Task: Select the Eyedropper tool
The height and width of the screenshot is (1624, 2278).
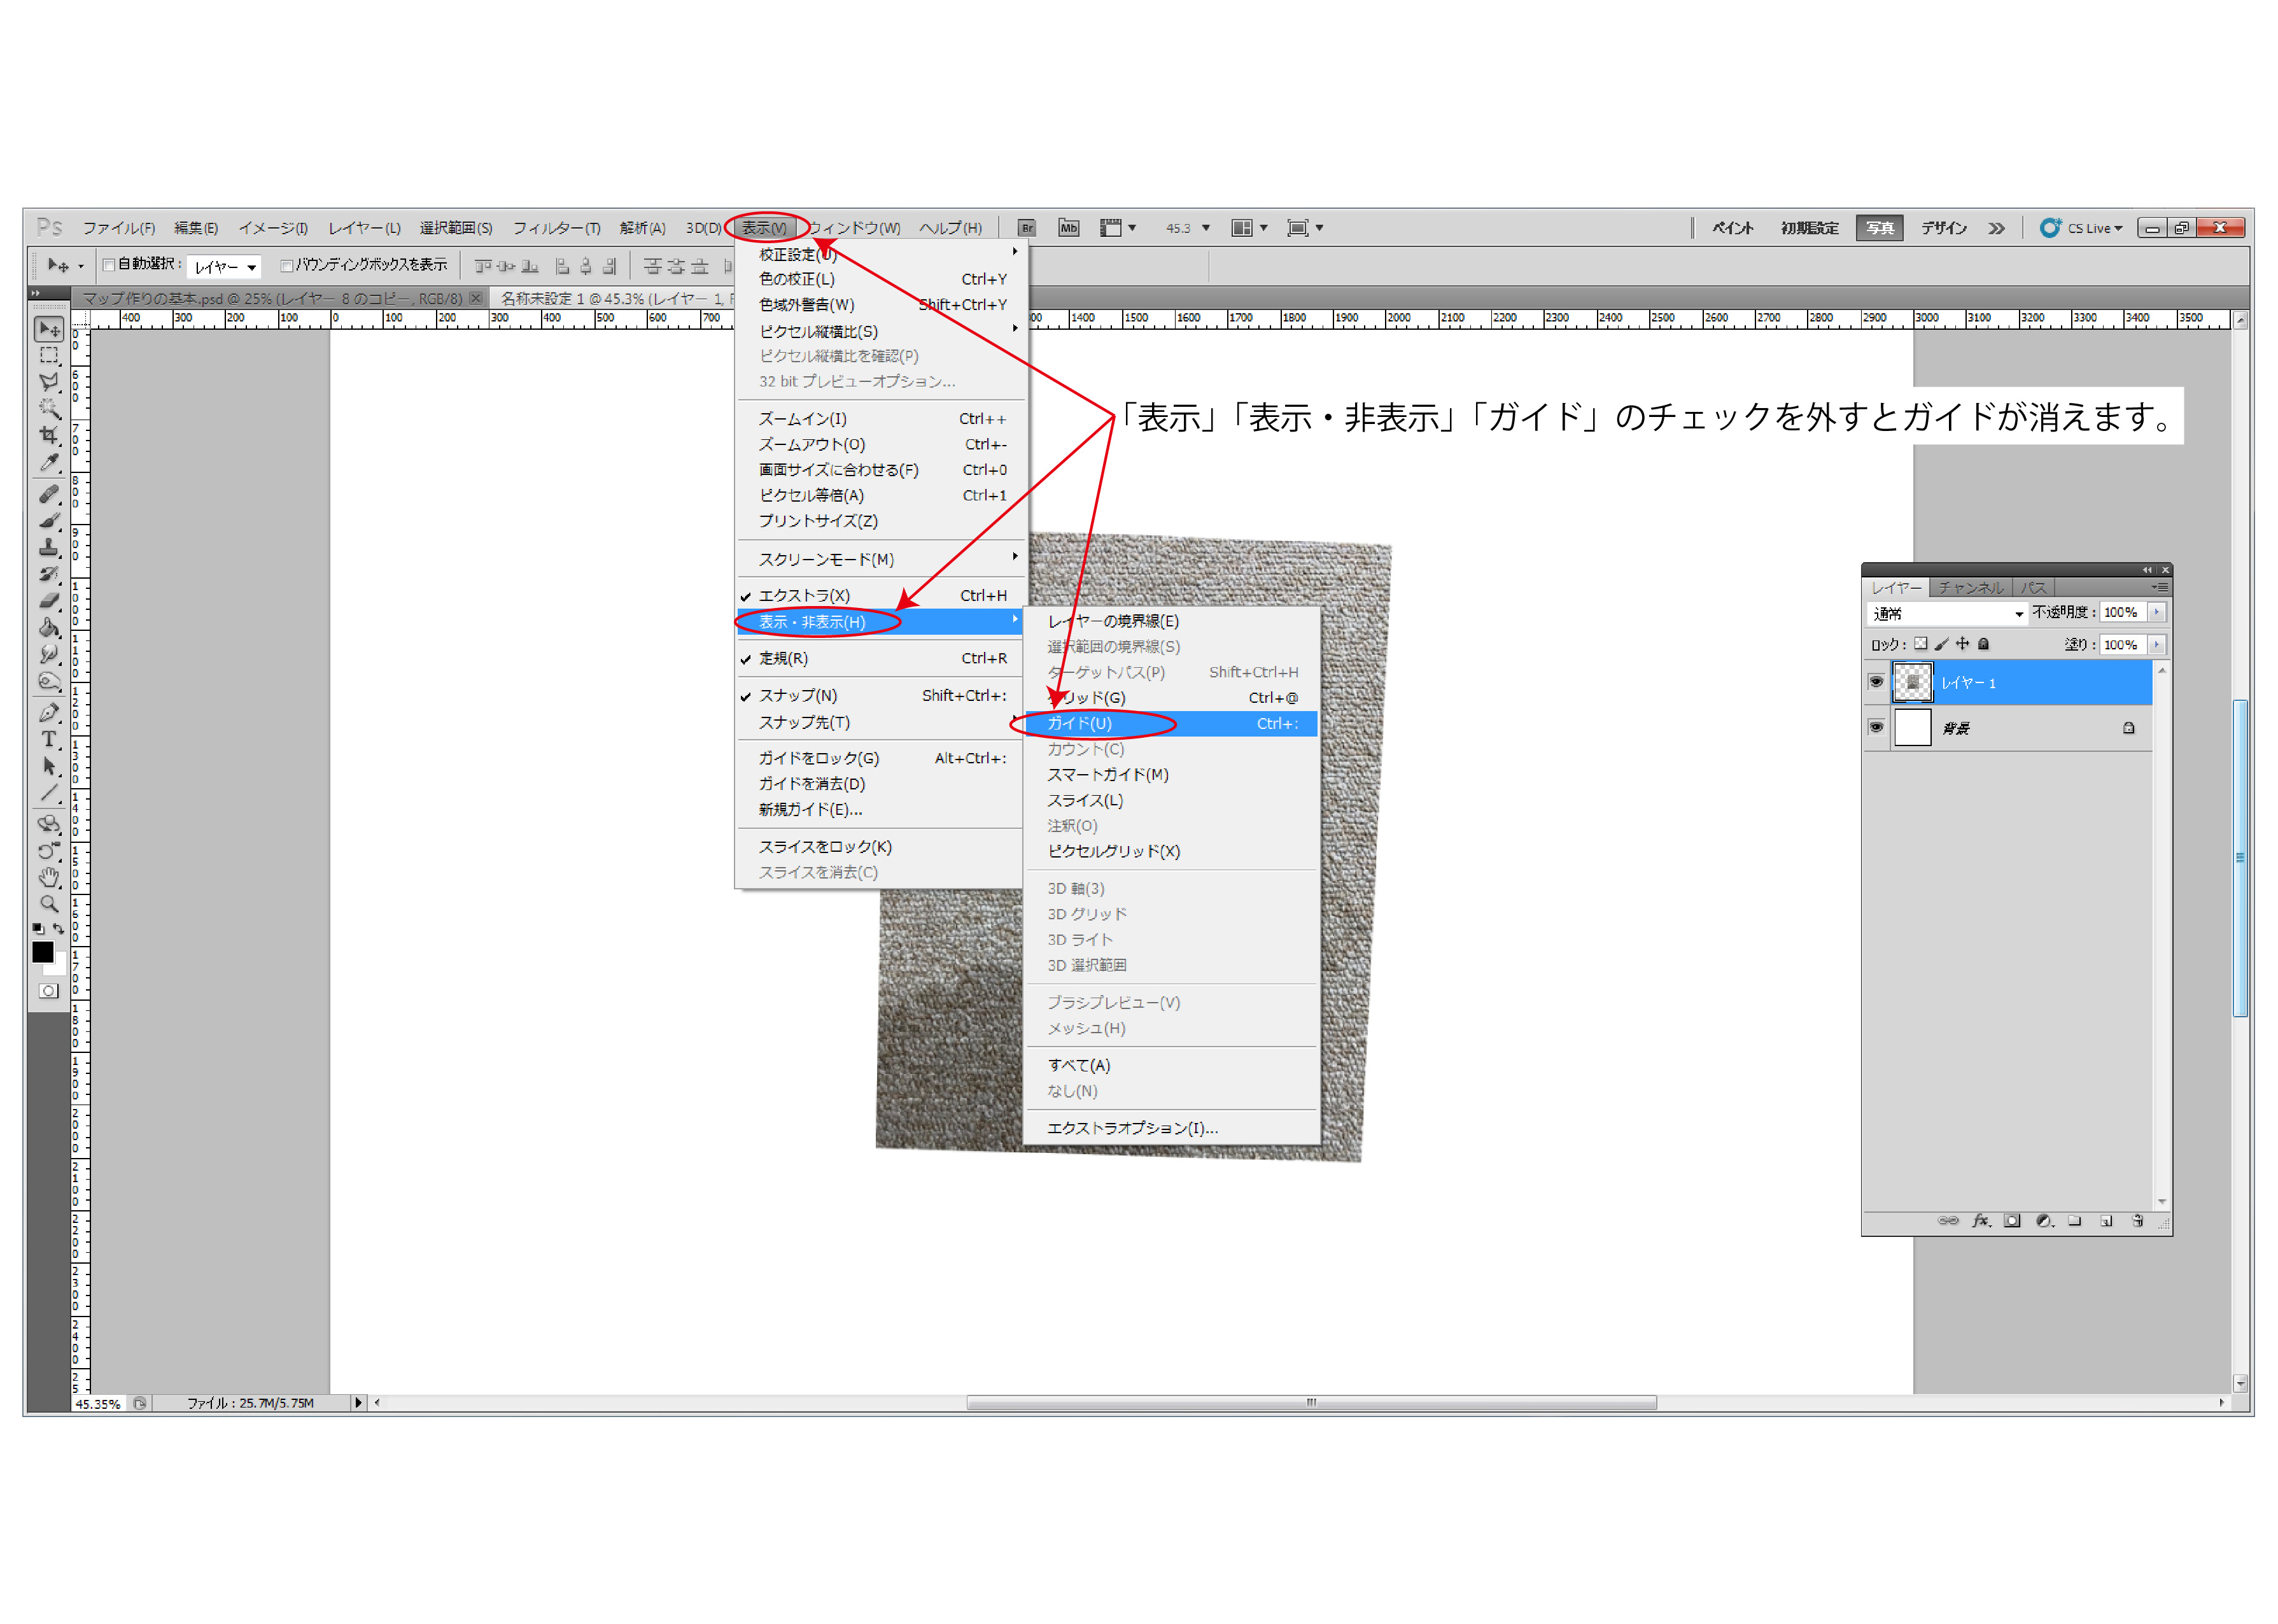Action: (48, 462)
